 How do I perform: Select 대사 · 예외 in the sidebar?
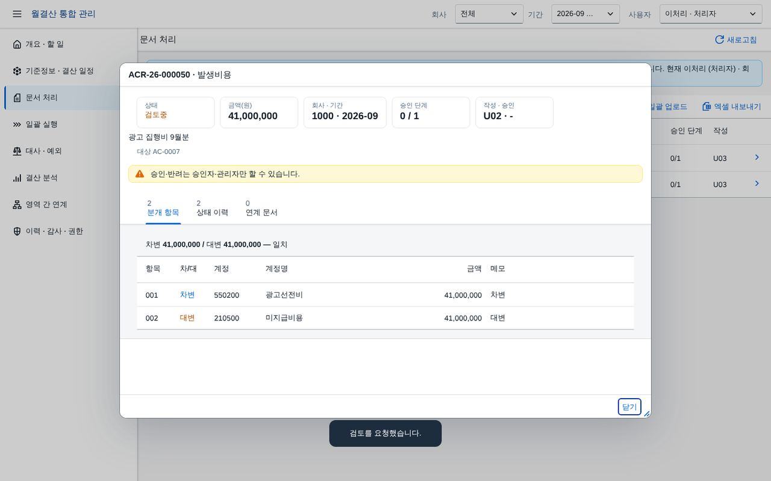coord(69,151)
